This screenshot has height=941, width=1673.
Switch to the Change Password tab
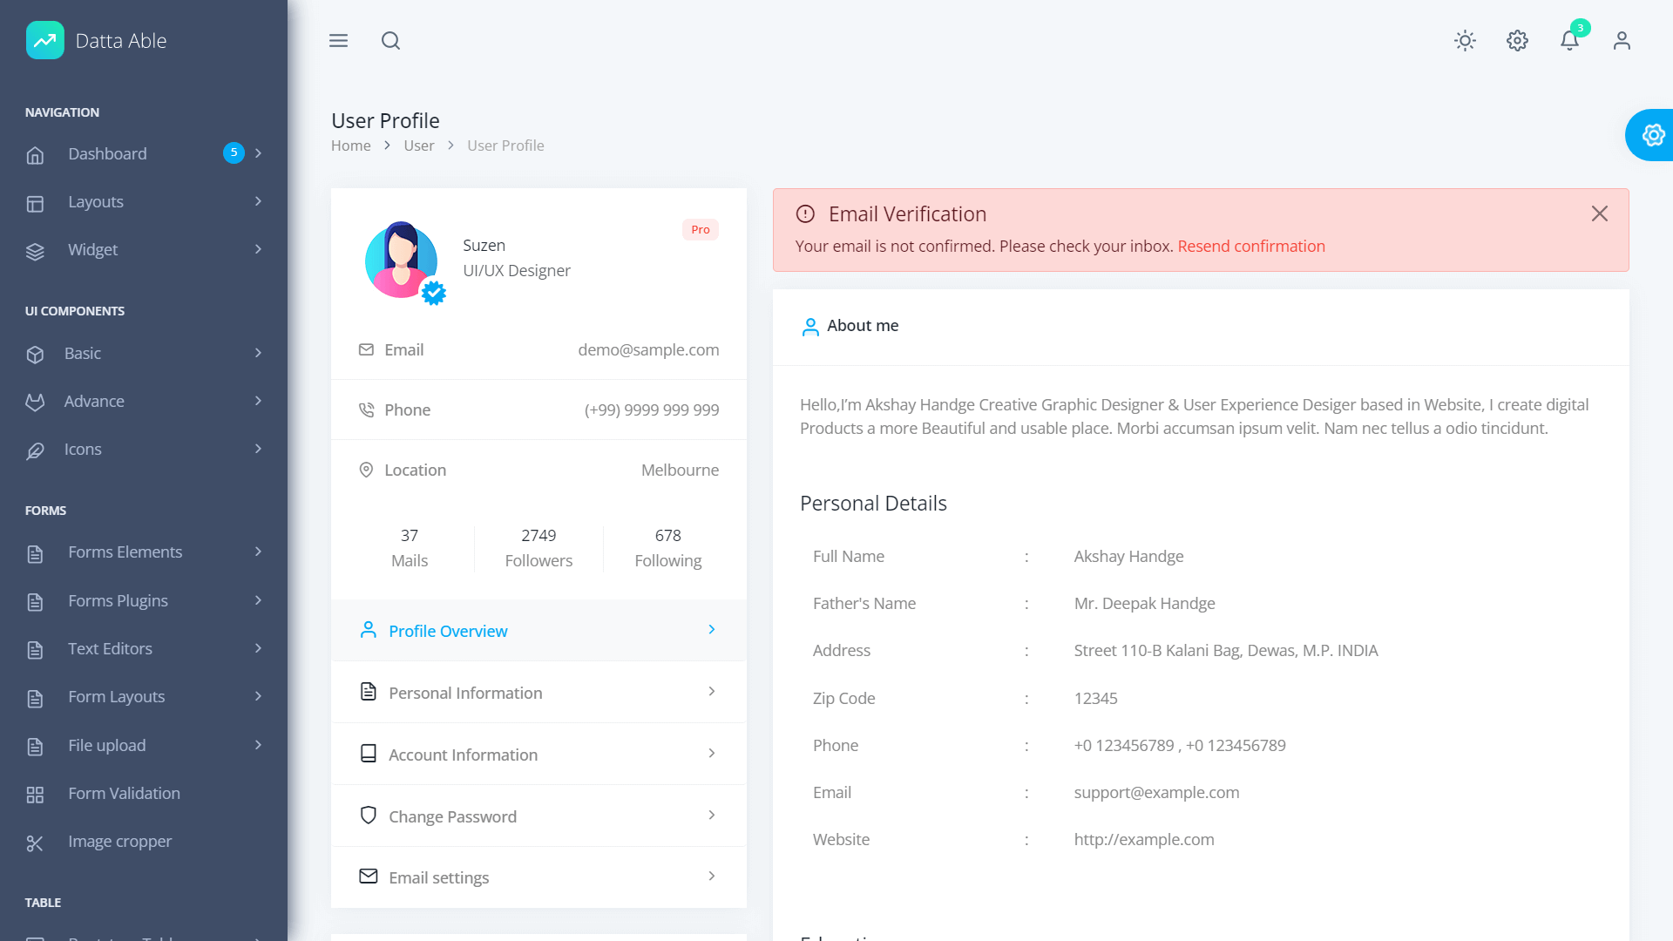point(538,816)
